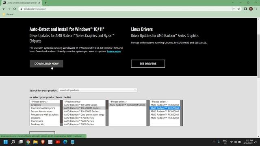Open Microsoft Edge from the taskbar

(65, 142)
